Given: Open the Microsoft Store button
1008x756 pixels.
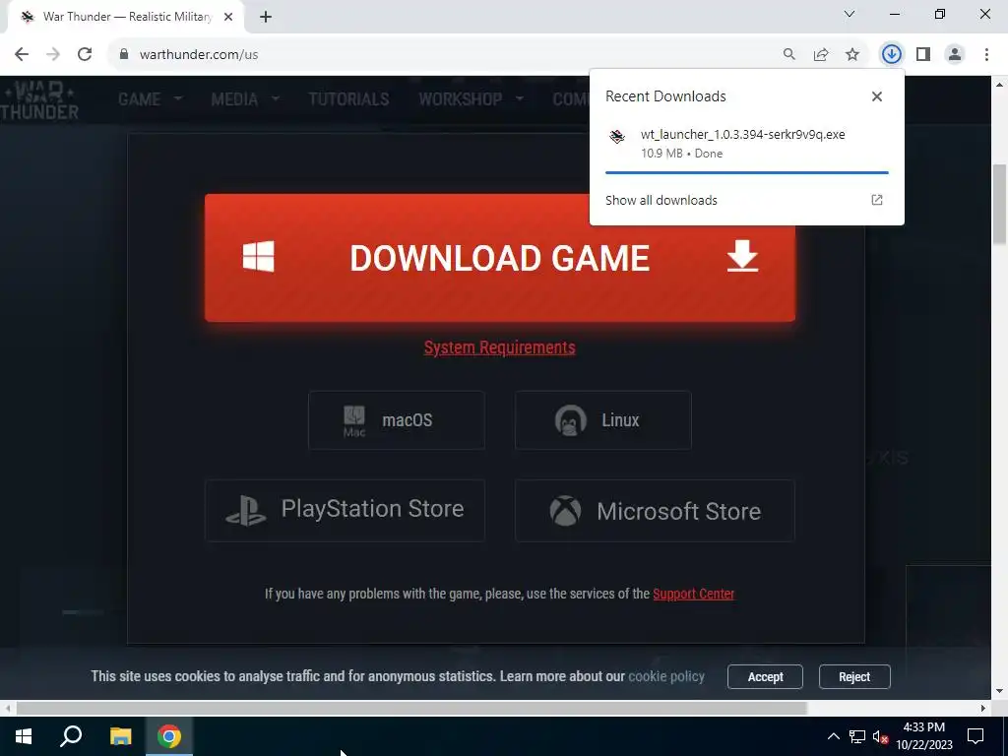Looking at the screenshot, I should tap(655, 511).
